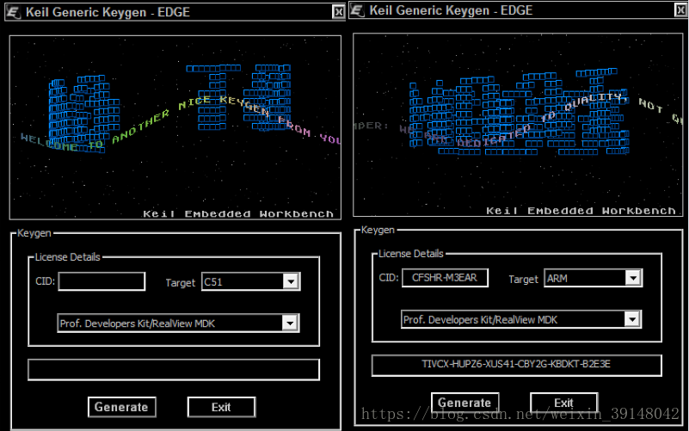Click the EDGE logo icon in right title bar
Image resolution: width=689 pixels, height=431 pixels.
(357, 10)
